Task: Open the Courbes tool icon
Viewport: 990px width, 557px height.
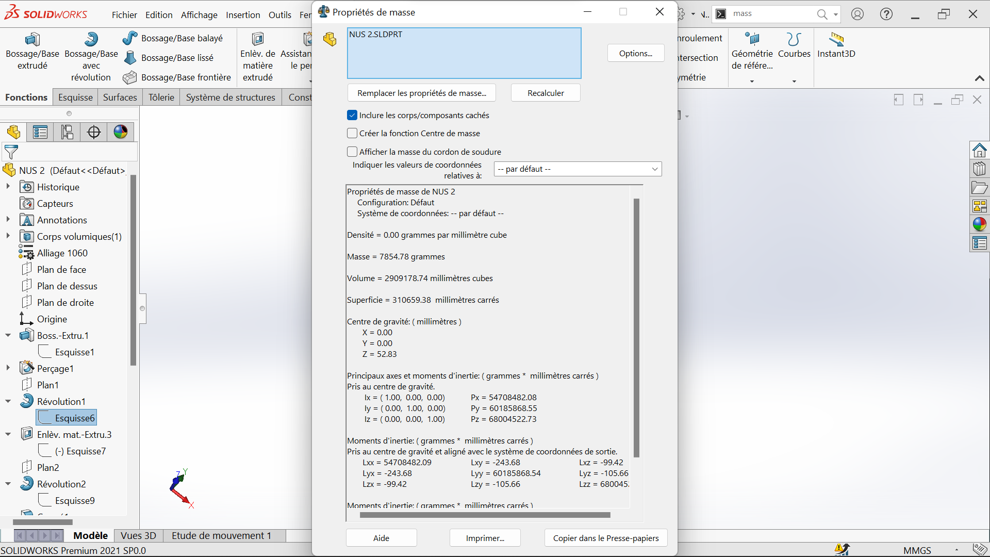Action: [794, 40]
